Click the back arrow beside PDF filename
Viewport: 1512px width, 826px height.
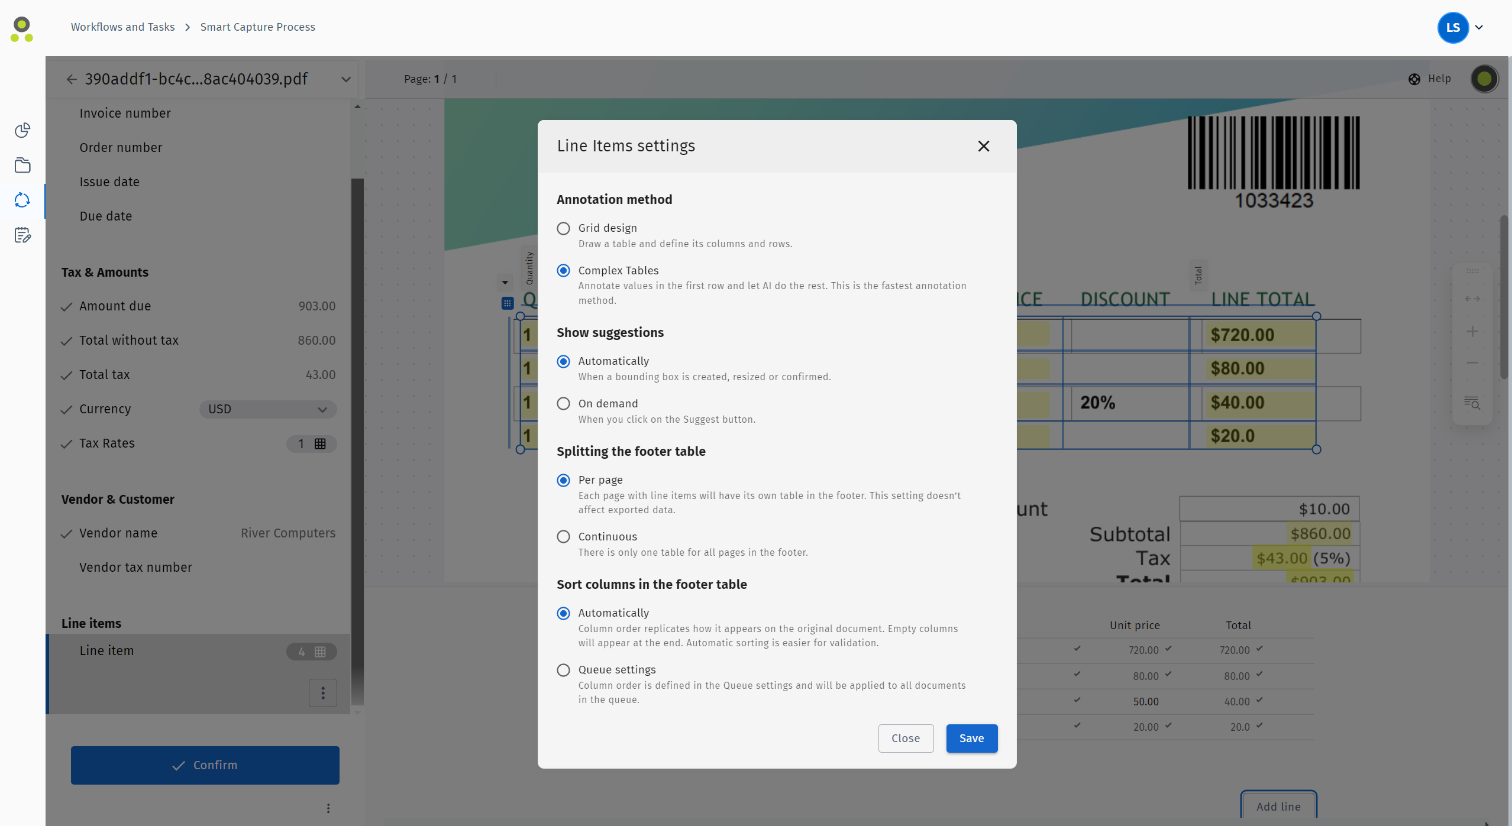click(72, 79)
